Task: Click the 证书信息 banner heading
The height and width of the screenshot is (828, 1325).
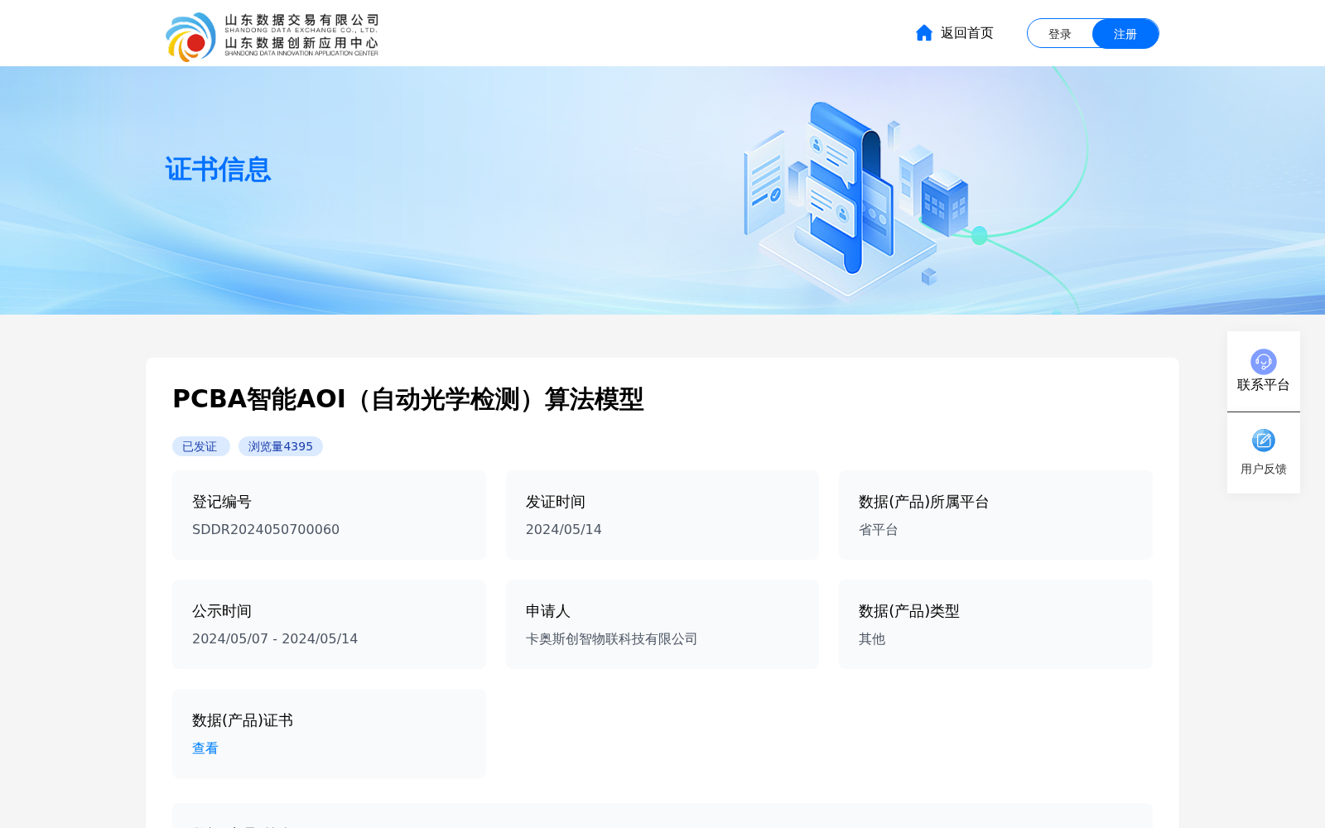Action: point(218,170)
